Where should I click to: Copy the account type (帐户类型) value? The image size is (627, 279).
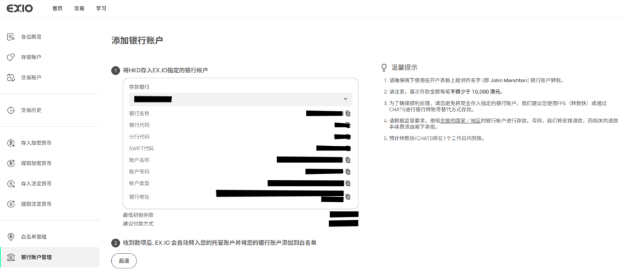coord(348,183)
